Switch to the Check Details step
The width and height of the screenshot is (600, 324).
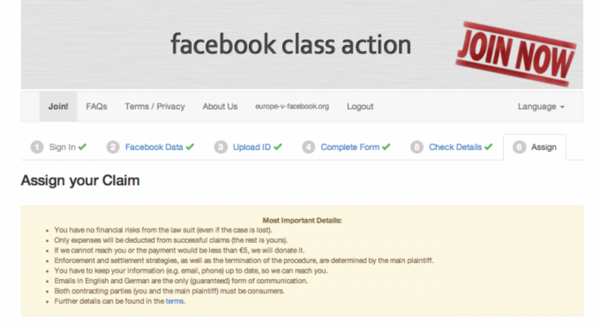[455, 147]
